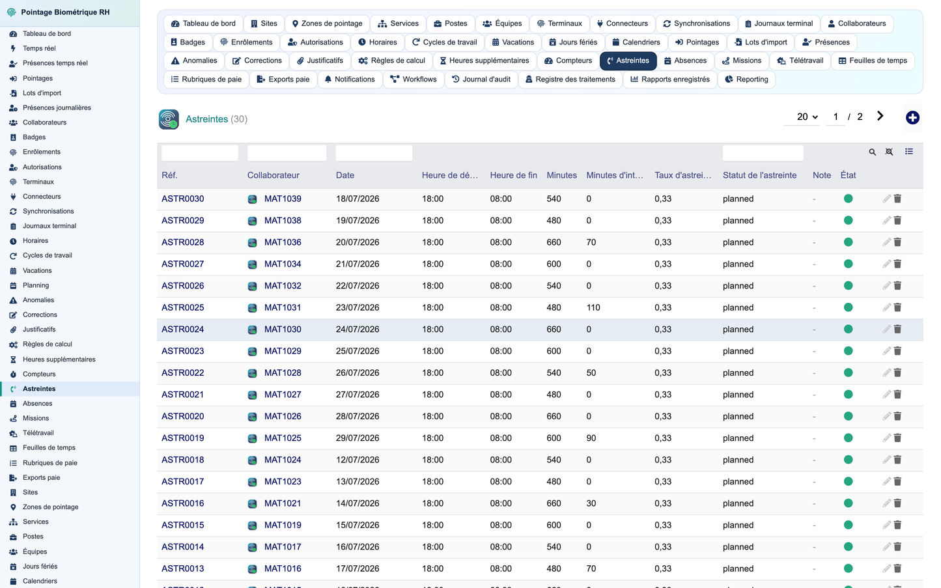Viewport: 941px width, 588px height.
Task: Click the add new astreinte plus icon
Action: tap(912, 118)
